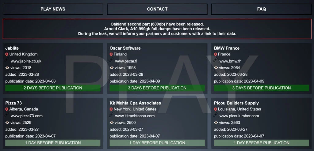Click BMW France's 3 DAYS BEFORE PUBLICATION bar
Screen dimensions: 314x151
point(261,88)
